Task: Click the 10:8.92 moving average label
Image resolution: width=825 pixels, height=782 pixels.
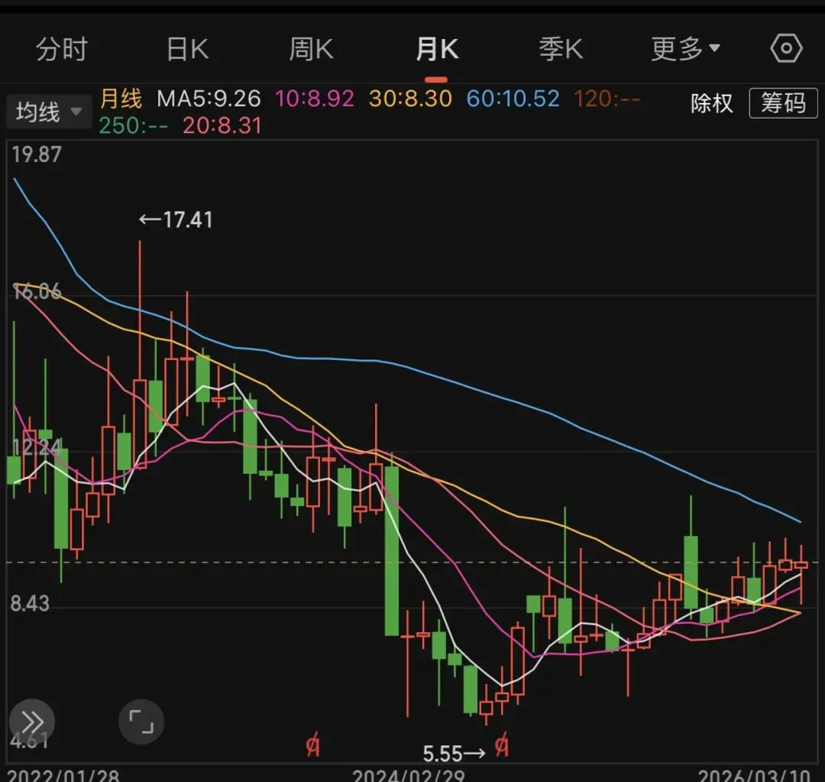Action: click(x=315, y=99)
